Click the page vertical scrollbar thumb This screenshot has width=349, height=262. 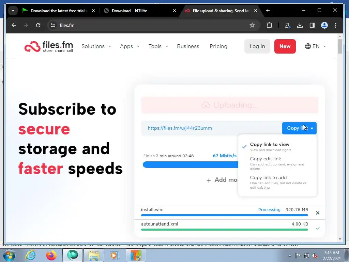tap(340, 46)
